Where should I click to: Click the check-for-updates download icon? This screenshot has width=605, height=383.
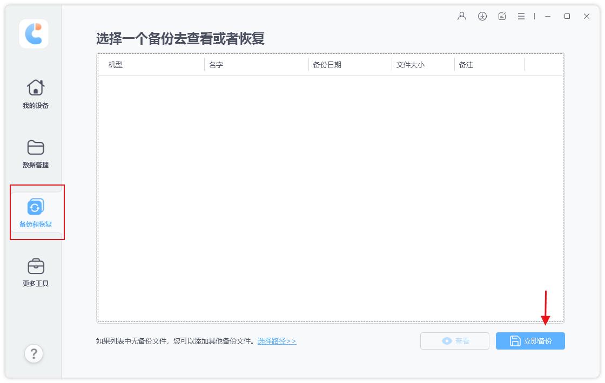pos(481,16)
